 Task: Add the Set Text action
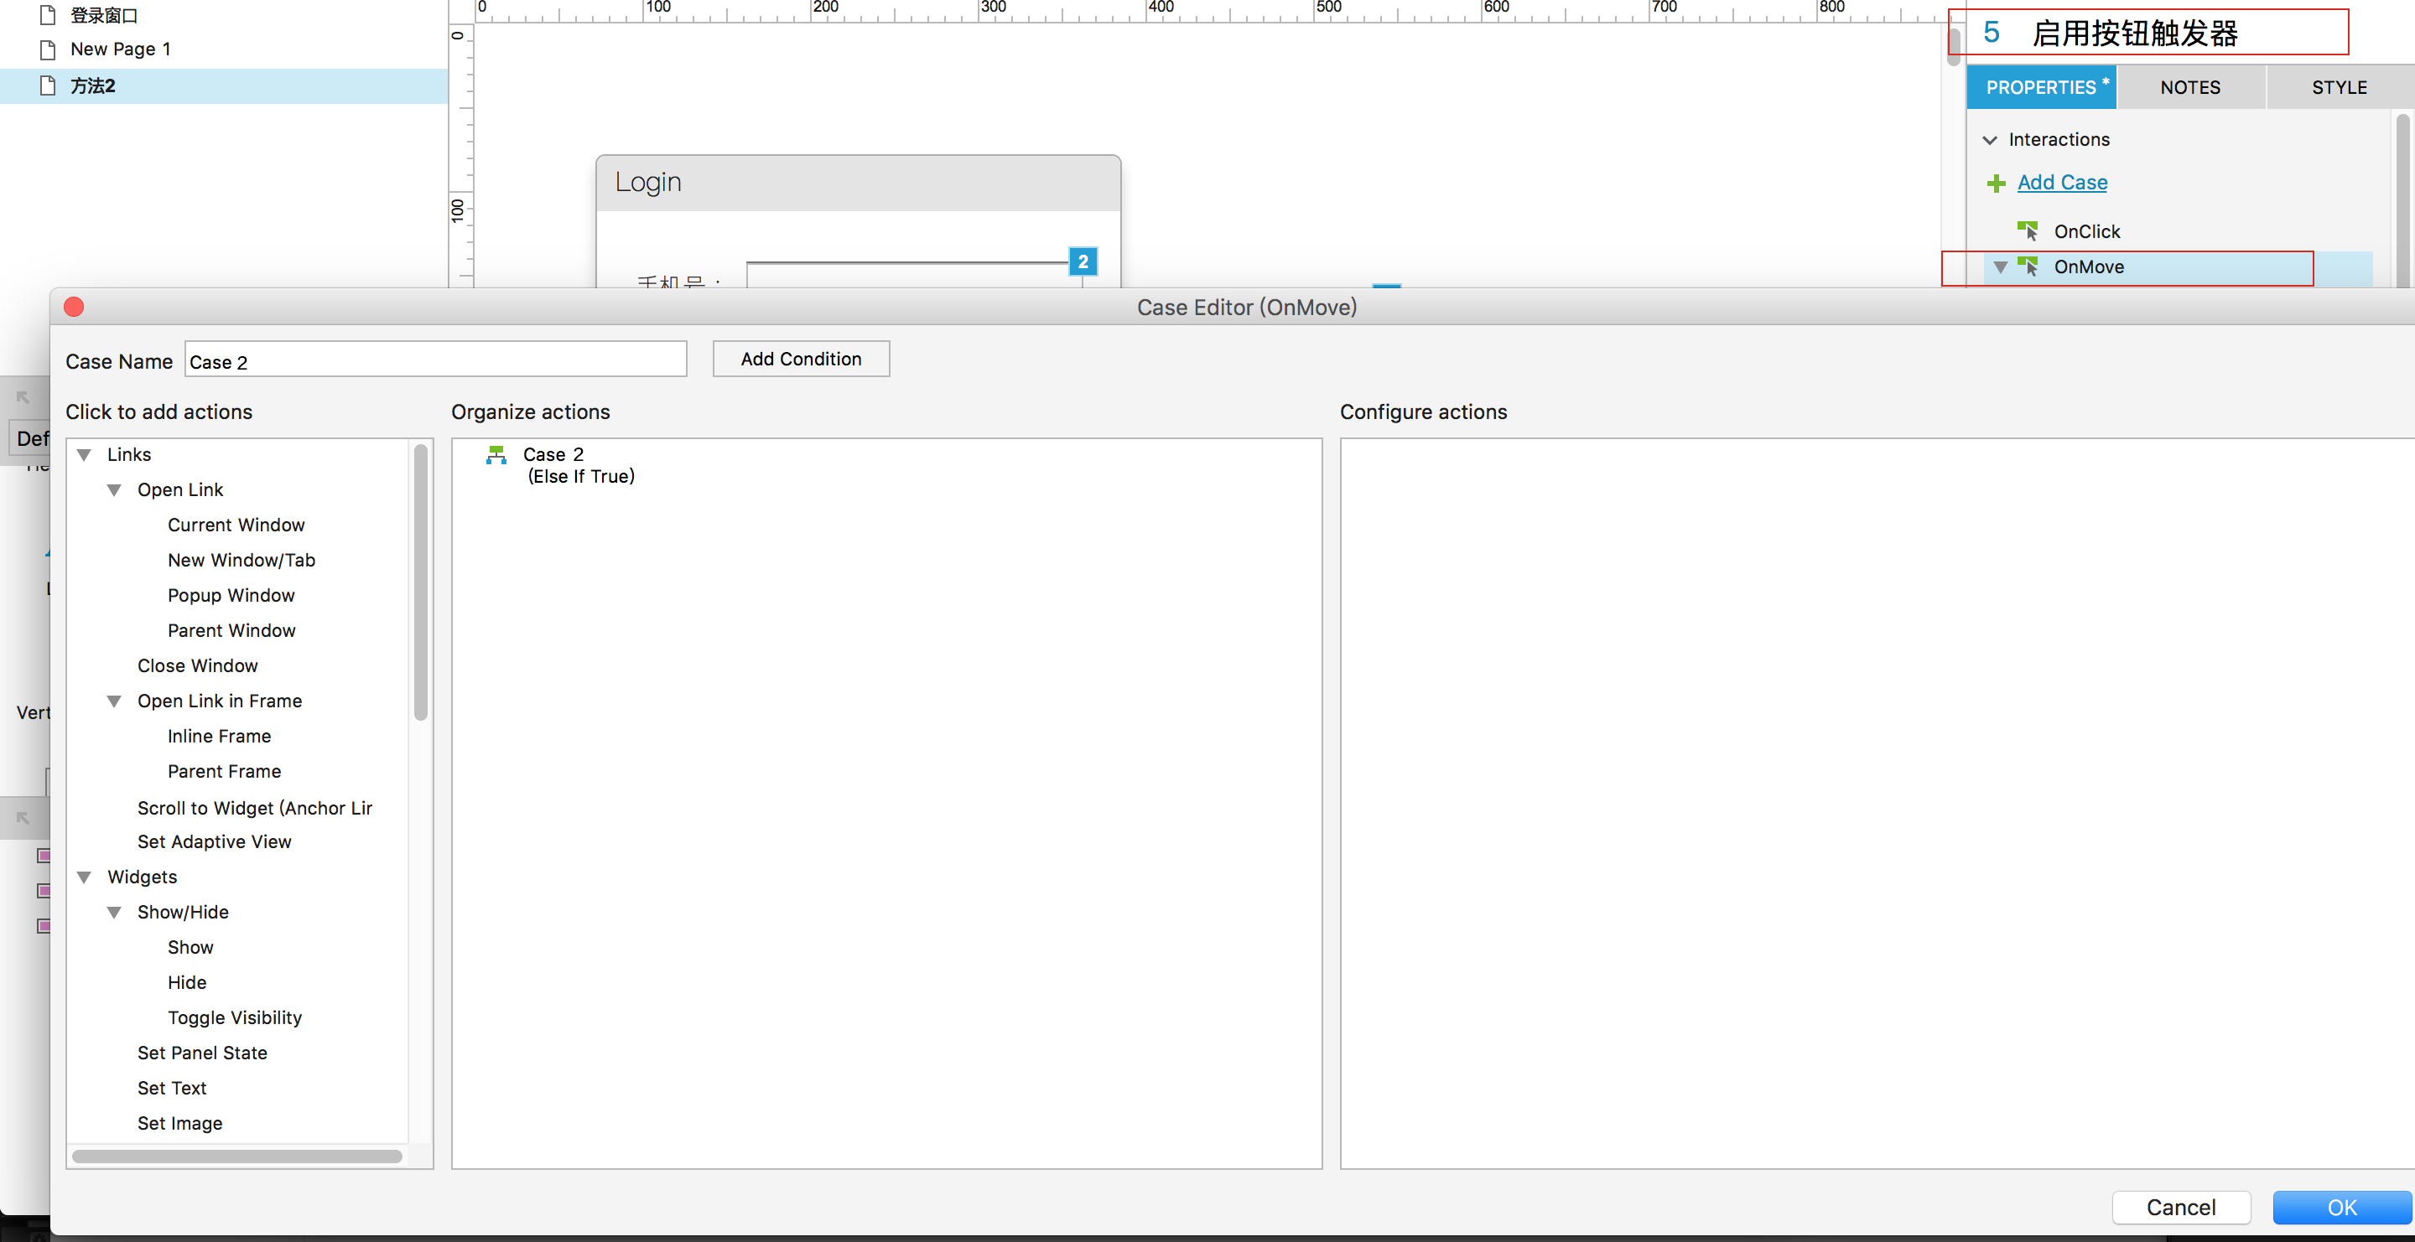(x=172, y=1089)
